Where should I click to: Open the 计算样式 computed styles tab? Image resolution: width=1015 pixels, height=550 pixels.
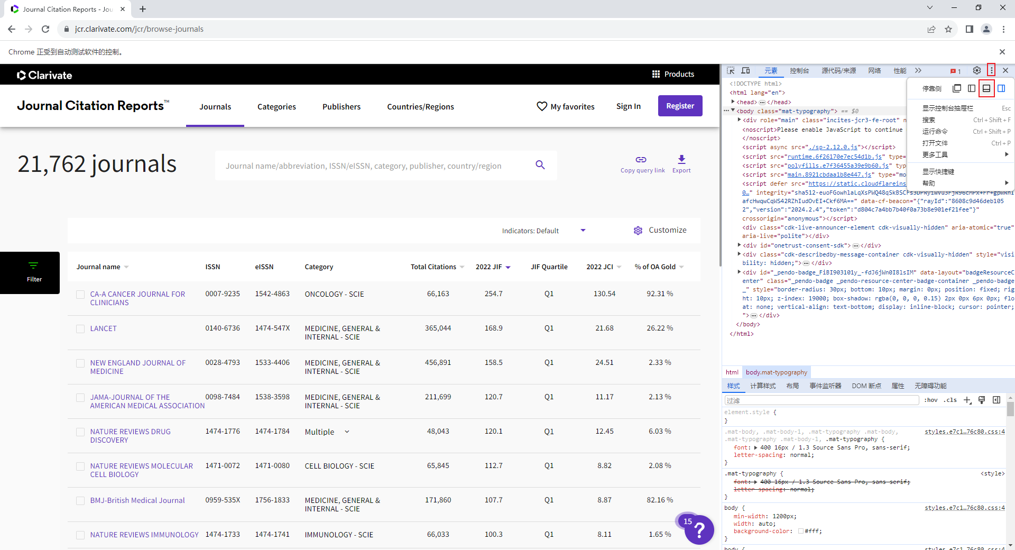763,386
